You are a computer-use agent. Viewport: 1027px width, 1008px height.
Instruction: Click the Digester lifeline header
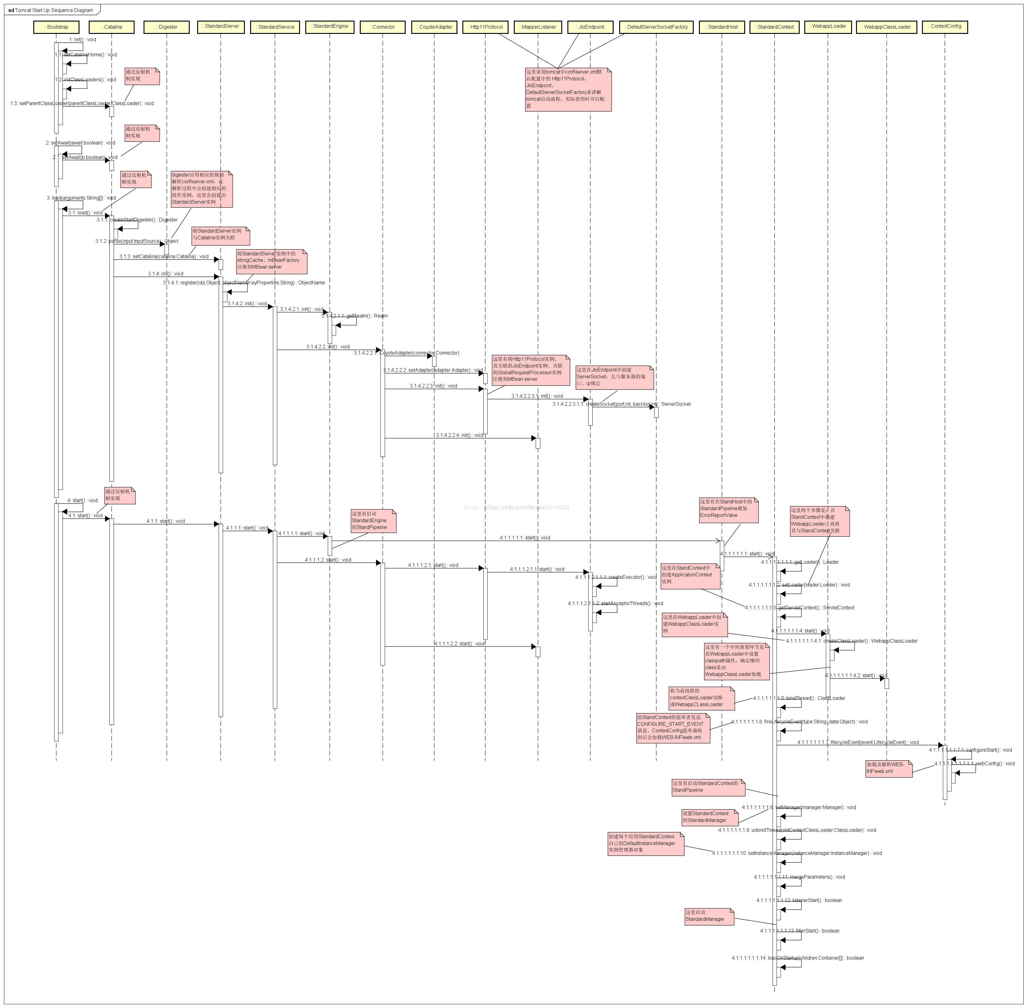(x=167, y=27)
